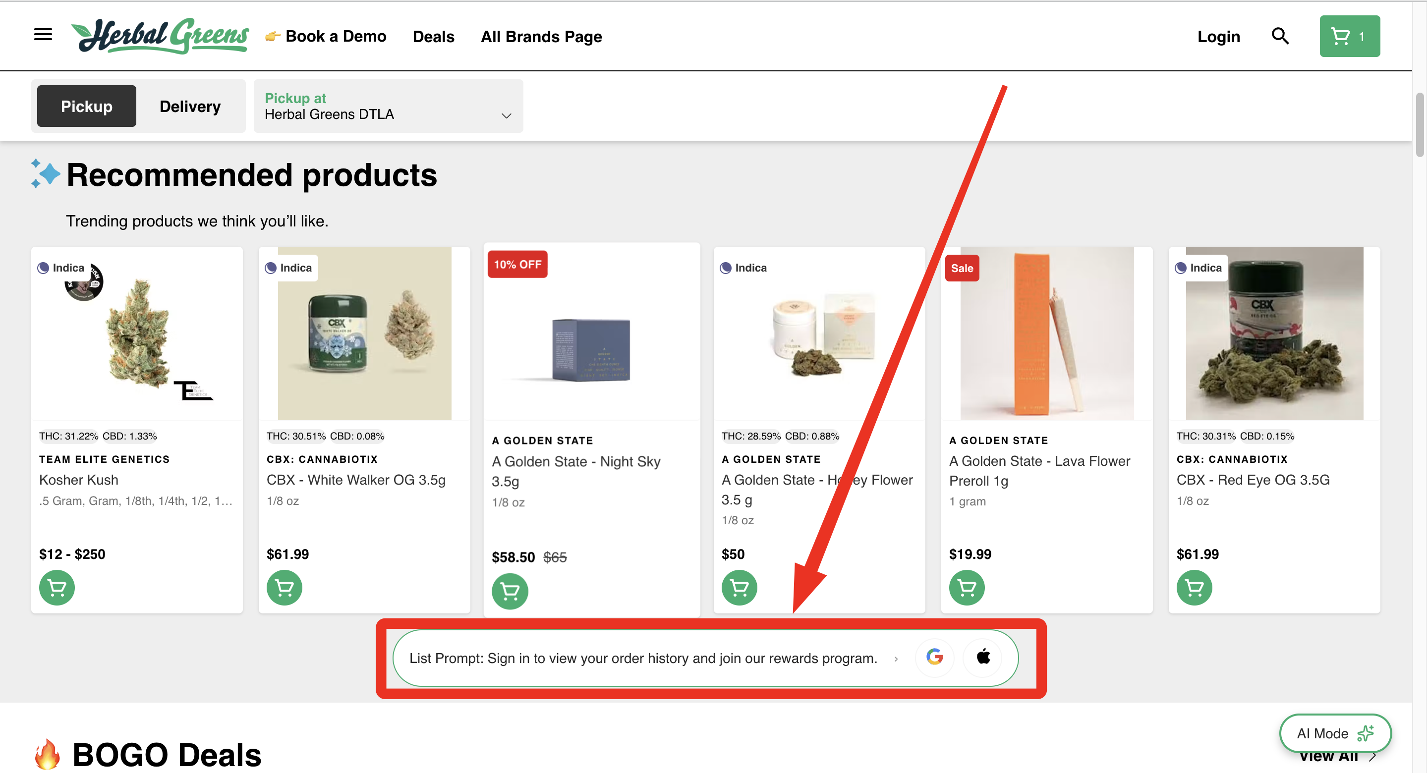Image resolution: width=1427 pixels, height=773 pixels.
Task: Click the fire icon beside BOGO Deals
Action: (48, 754)
